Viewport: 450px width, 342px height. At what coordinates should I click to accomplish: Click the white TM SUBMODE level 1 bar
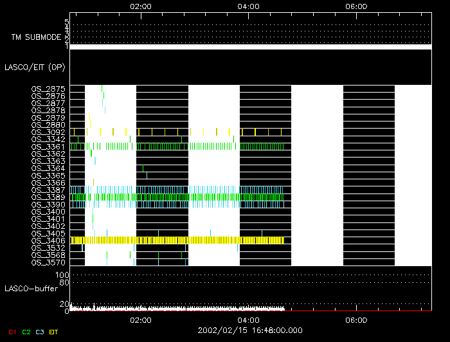[x=250, y=47]
